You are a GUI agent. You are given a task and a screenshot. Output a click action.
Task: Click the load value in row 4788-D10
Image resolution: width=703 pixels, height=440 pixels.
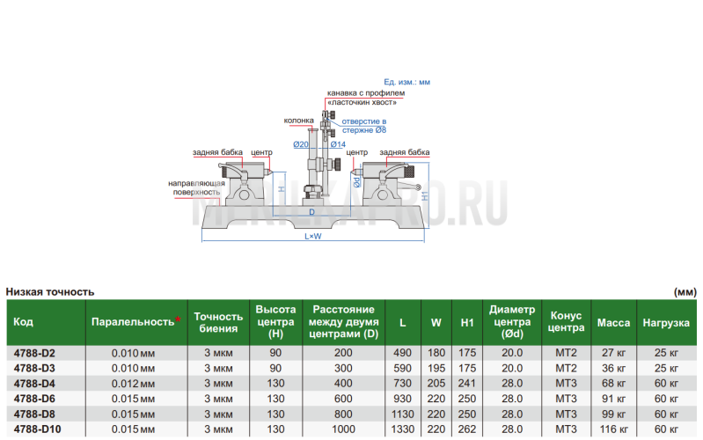point(666,429)
